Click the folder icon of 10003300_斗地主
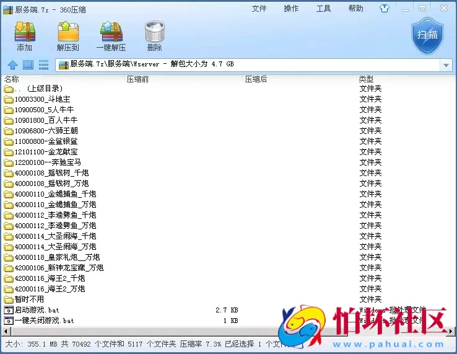 click(x=9, y=100)
